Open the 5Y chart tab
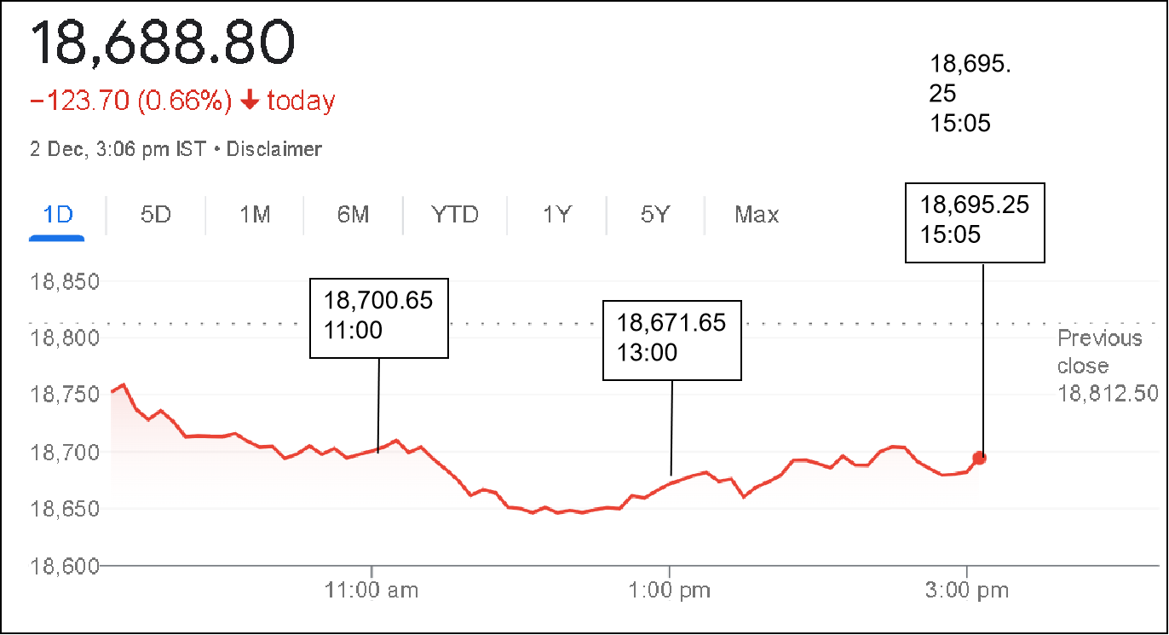1169x635 pixels. point(654,214)
